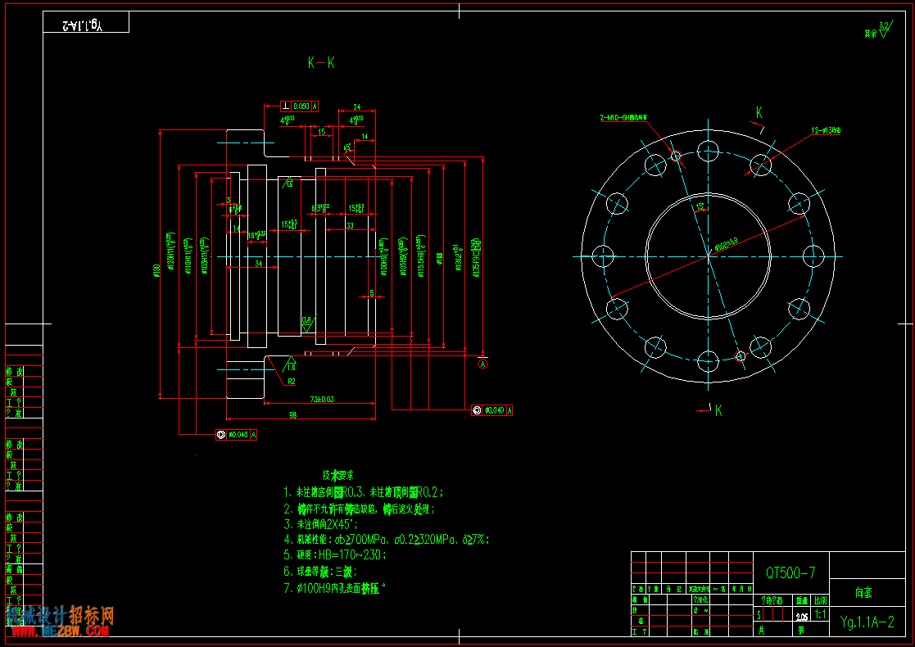Click the 2-M10-6H thread callout label
This screenshot has height=647, width=915.
click(x=624, y=117)
